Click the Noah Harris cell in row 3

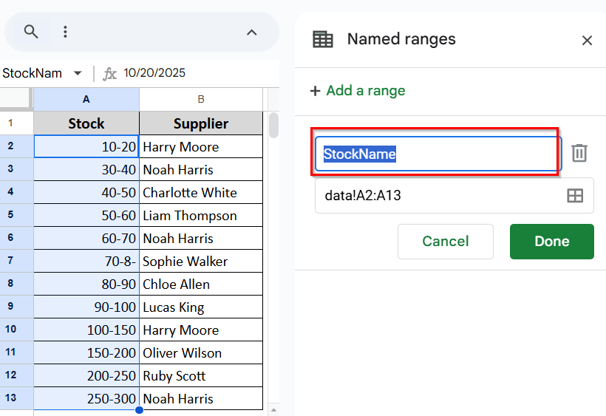201,169
